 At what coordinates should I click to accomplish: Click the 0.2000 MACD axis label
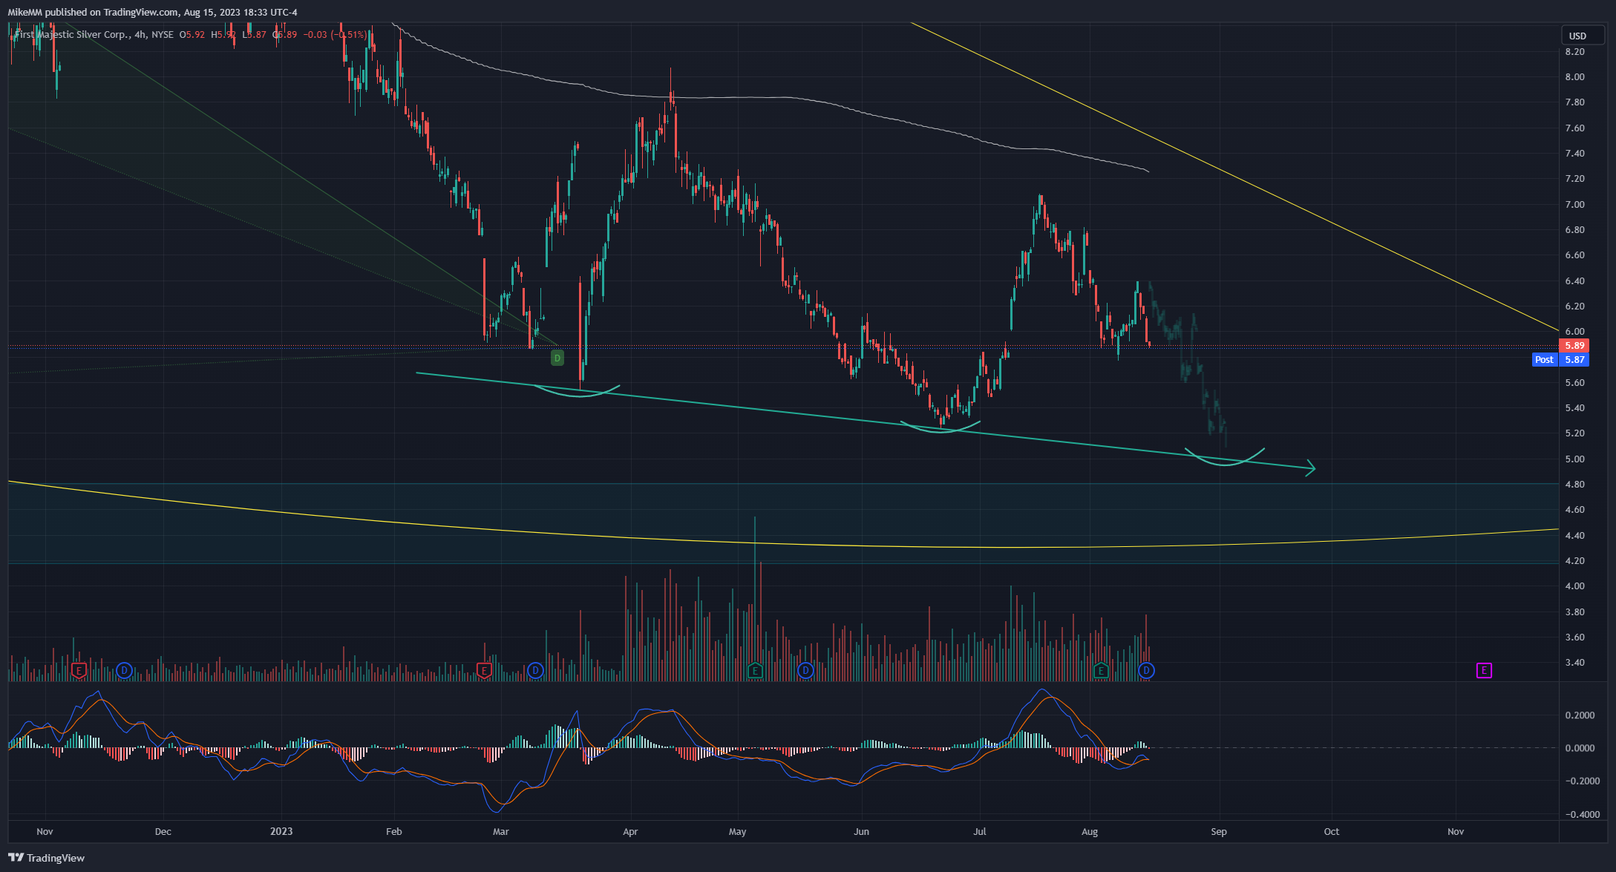point(1580,715)
